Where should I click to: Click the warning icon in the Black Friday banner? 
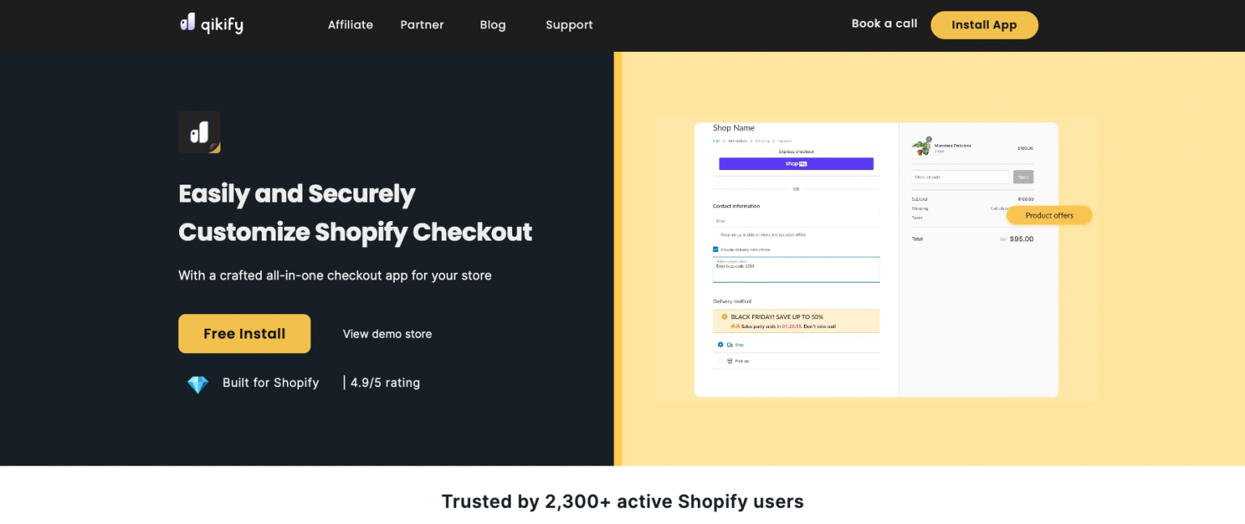tap(725, 317)
